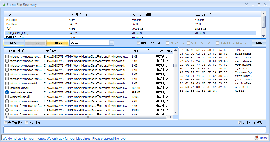270x142 pixels.
Task: Select the DISK_COPY_I (E:) drive row
Action: coord(17,33)
